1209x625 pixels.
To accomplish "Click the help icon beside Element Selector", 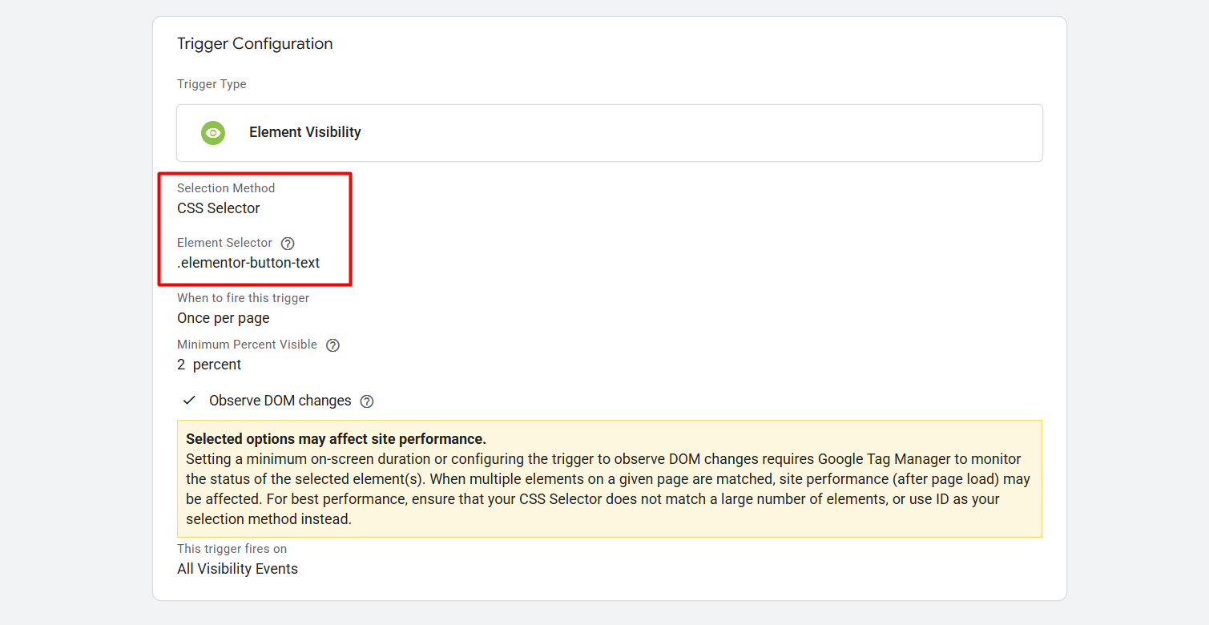I will click(x=288, y=244).
